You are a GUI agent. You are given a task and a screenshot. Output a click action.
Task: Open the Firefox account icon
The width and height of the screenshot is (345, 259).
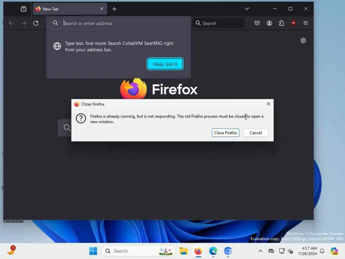(269, 23)
